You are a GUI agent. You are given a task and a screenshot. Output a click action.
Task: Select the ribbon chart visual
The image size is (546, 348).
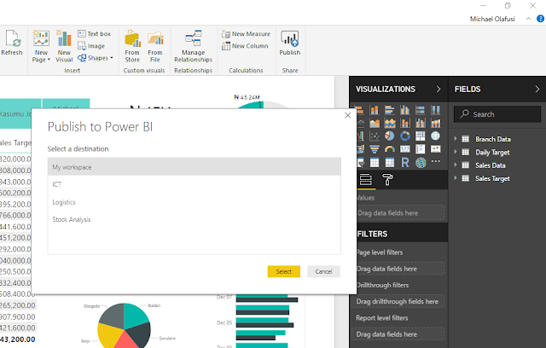coord(436,123)
